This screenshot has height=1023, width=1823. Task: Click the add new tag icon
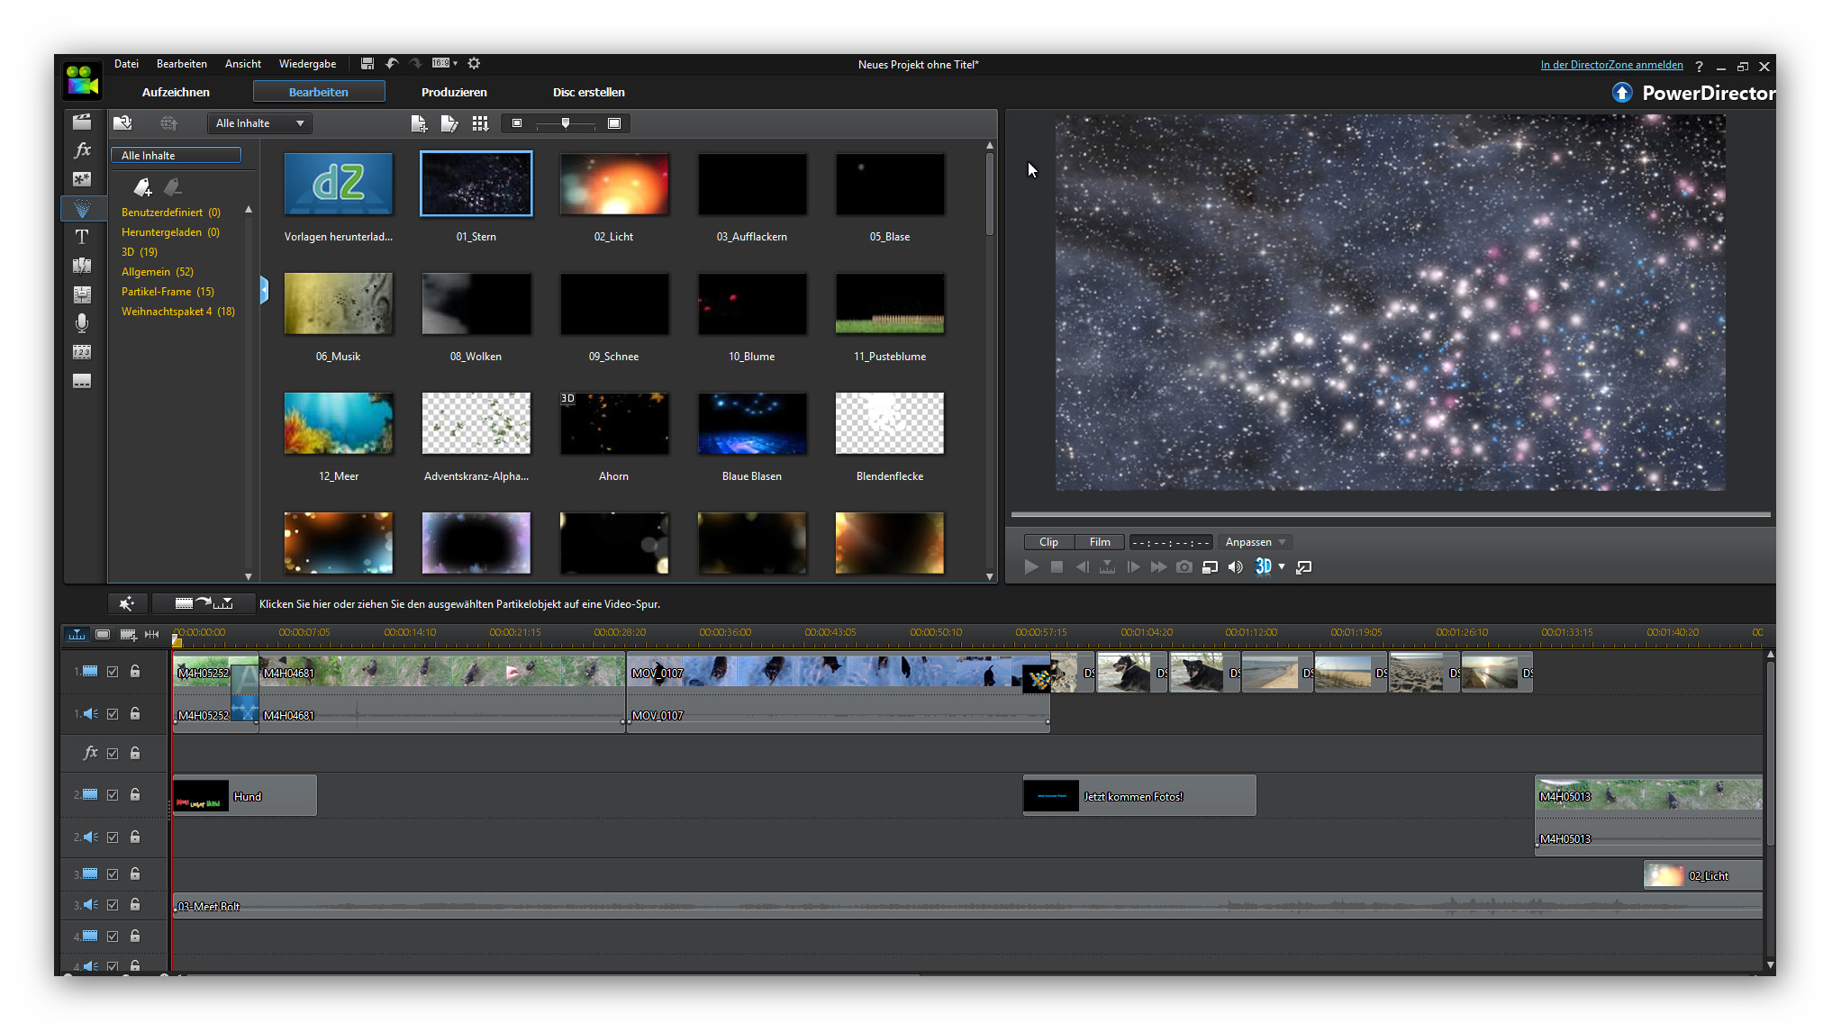[142, 186]
